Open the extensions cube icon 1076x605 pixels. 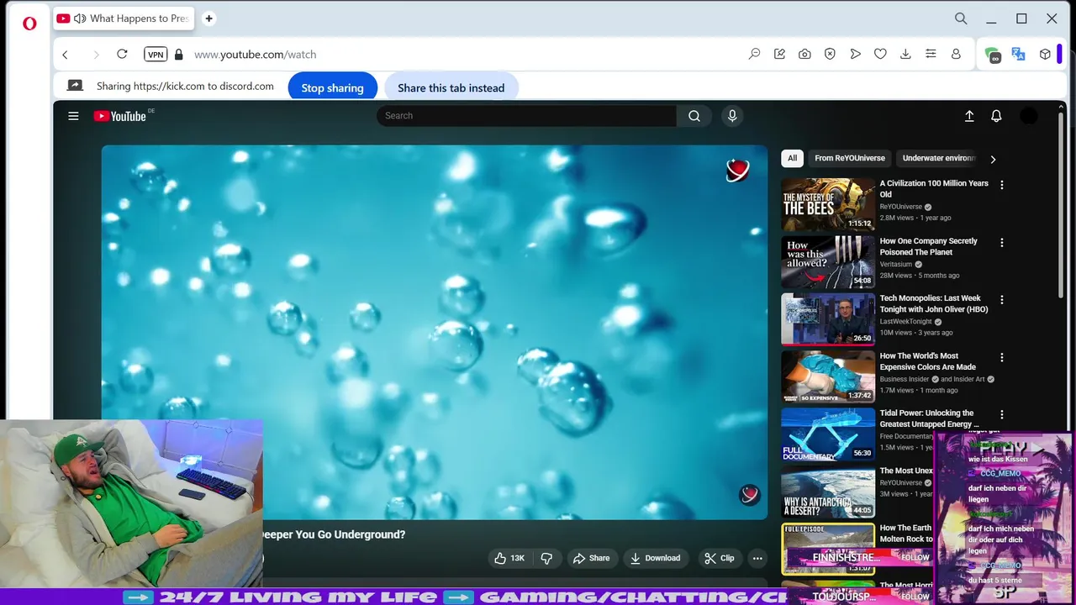click(1045, 55)
